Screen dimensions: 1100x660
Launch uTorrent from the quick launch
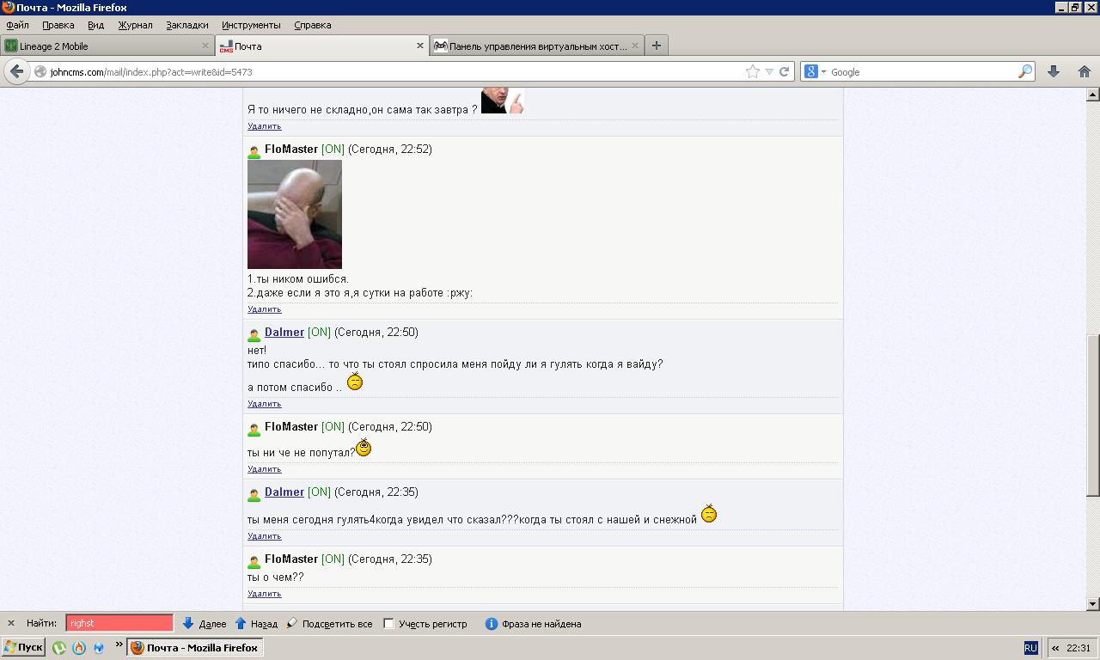coord(59,648)
